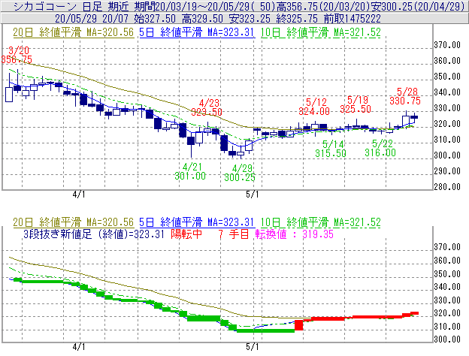The height and width of the screenshot is (356, 469).
Task: Click the 4/23 323.50 high annotation
Action: coord(207,107)
